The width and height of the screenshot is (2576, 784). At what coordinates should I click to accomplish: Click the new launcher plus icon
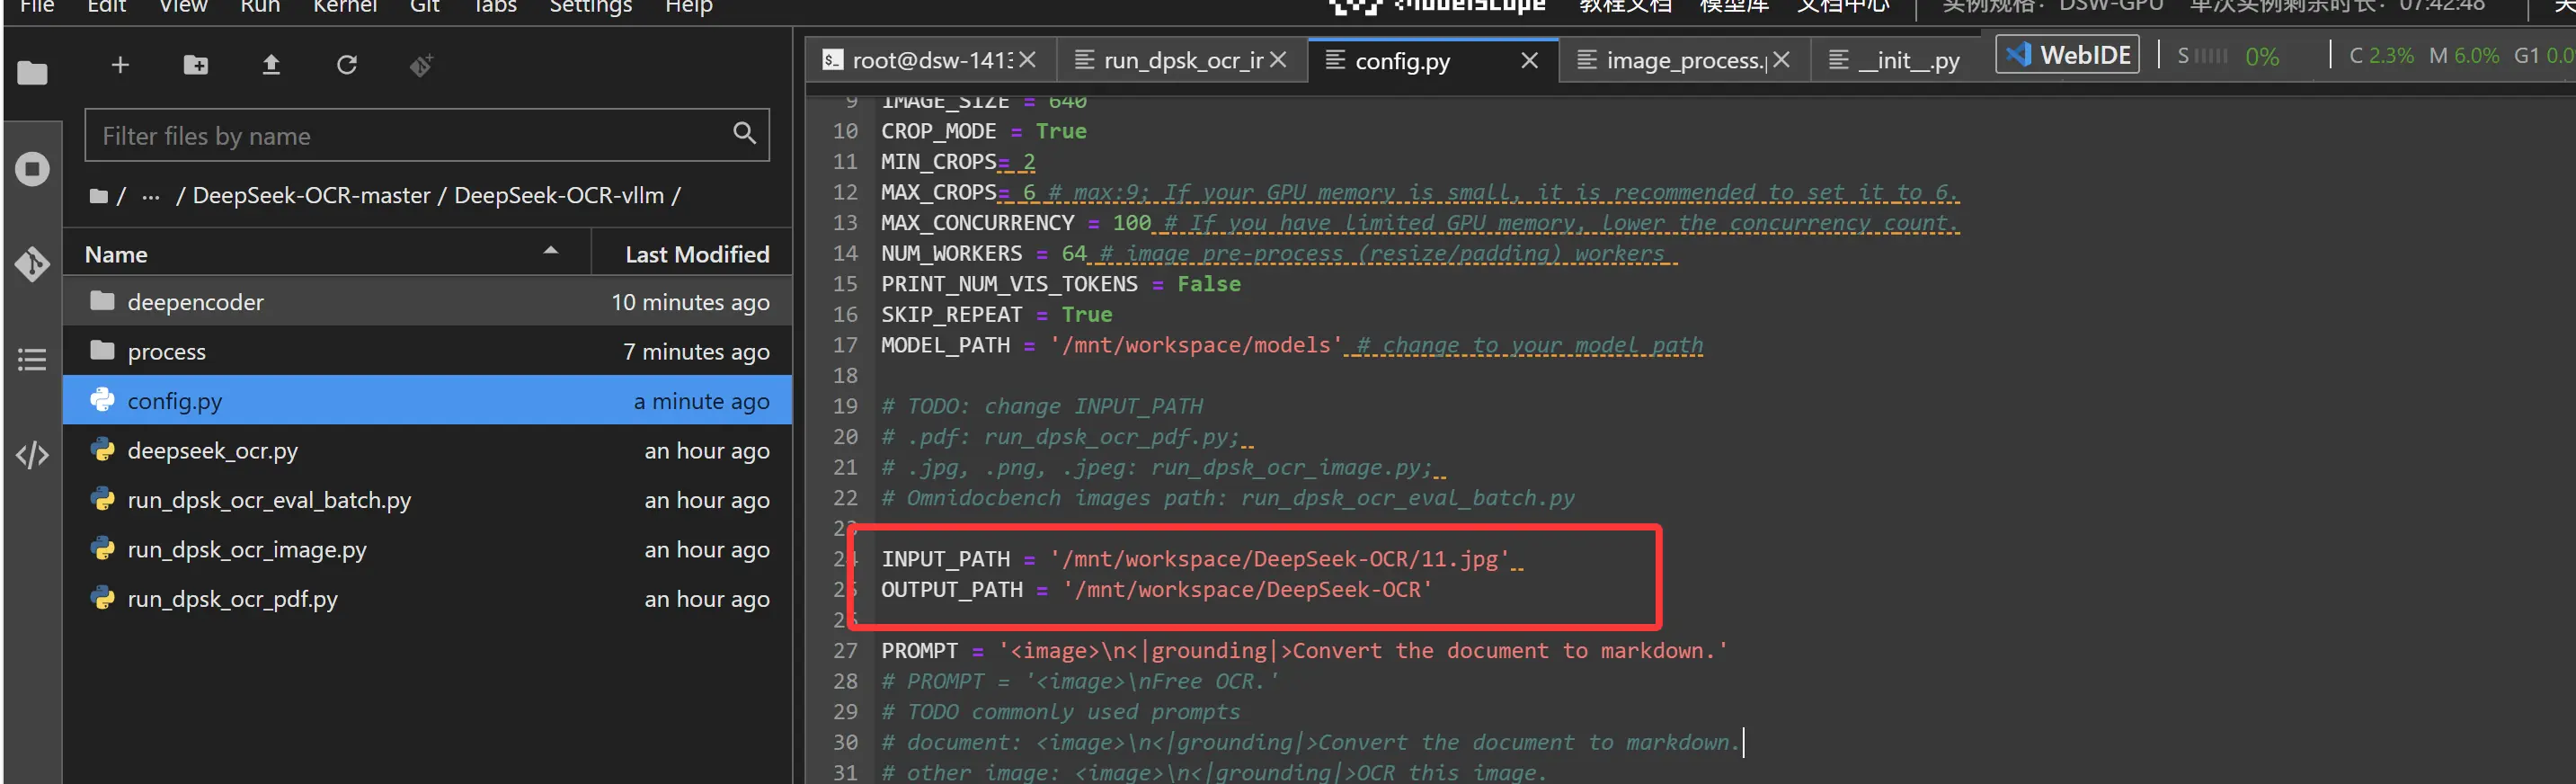point(120,65)
